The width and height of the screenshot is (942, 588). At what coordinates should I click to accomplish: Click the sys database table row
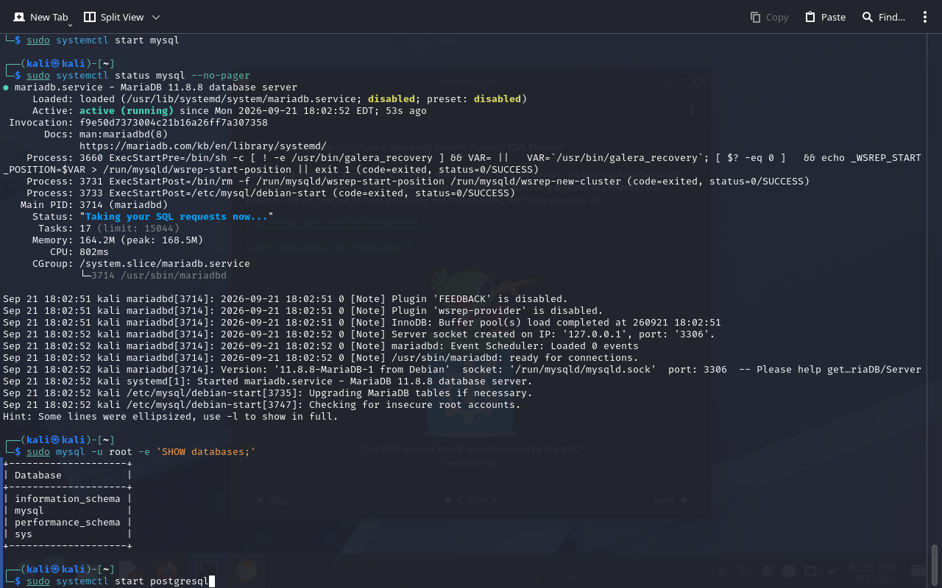coord(68,534)
